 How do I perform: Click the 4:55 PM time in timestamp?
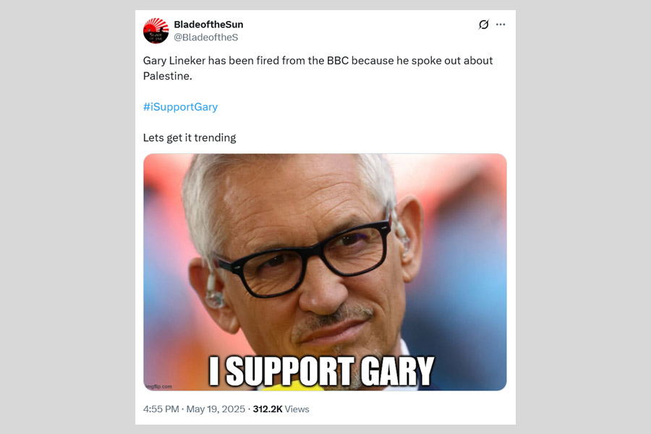click(x=161, y=409)
